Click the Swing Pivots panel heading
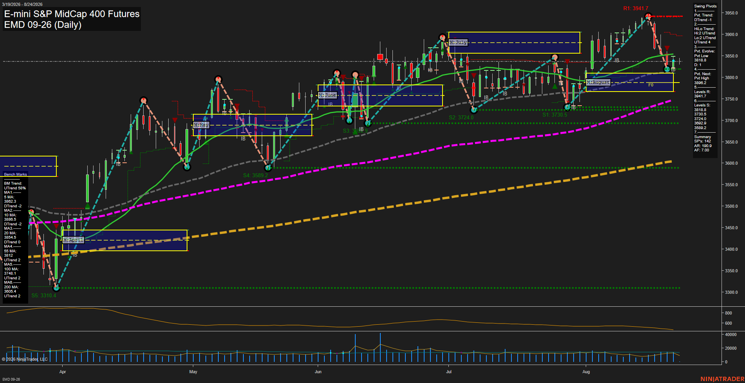 click(705, 6)
